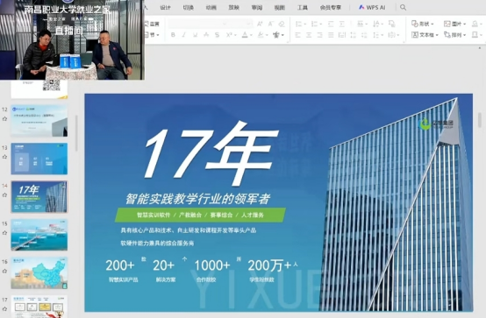486x318 pixels.
Task: Toggle underline formatting
Action: pyautogui.click(x=195, y=35)
